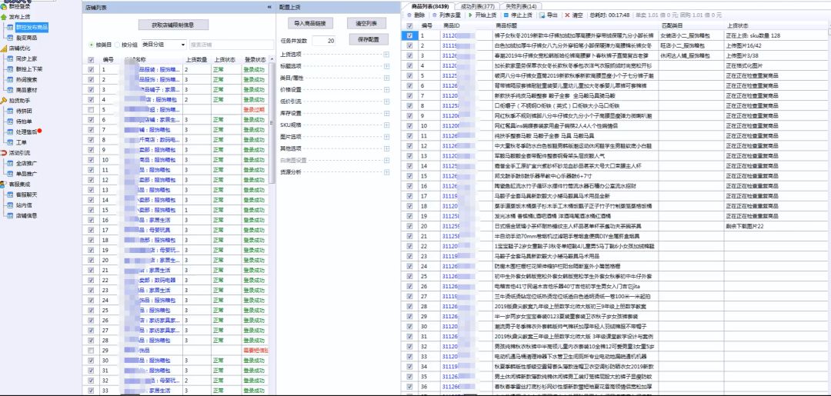831x396 pixels.
Task: Open the 类目分组 dropdown
Action: click(x=163, y=45)
